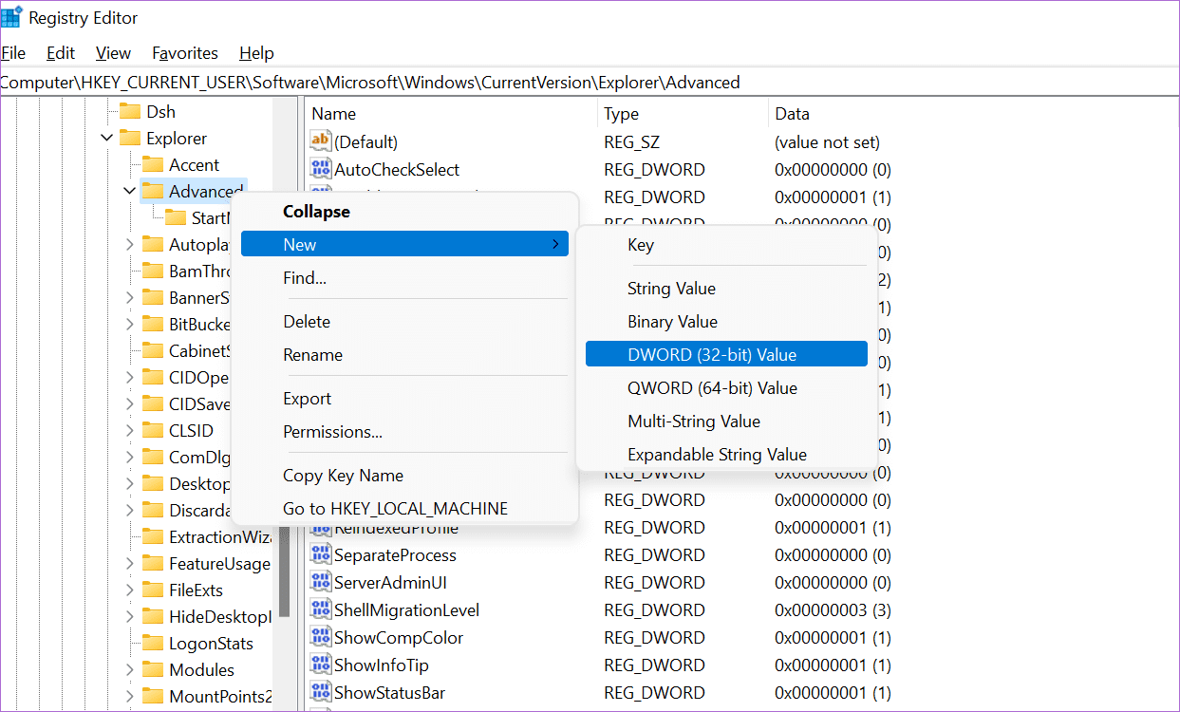Create a new QWORD (64-bit) Value
1180x712 pixels.
point(726,388)
